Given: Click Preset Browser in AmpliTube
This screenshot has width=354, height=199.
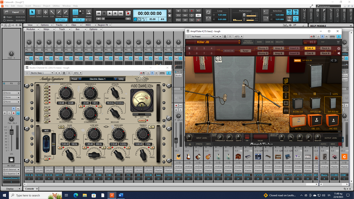Looking at the screenshot, I should [x=248, y=42].
